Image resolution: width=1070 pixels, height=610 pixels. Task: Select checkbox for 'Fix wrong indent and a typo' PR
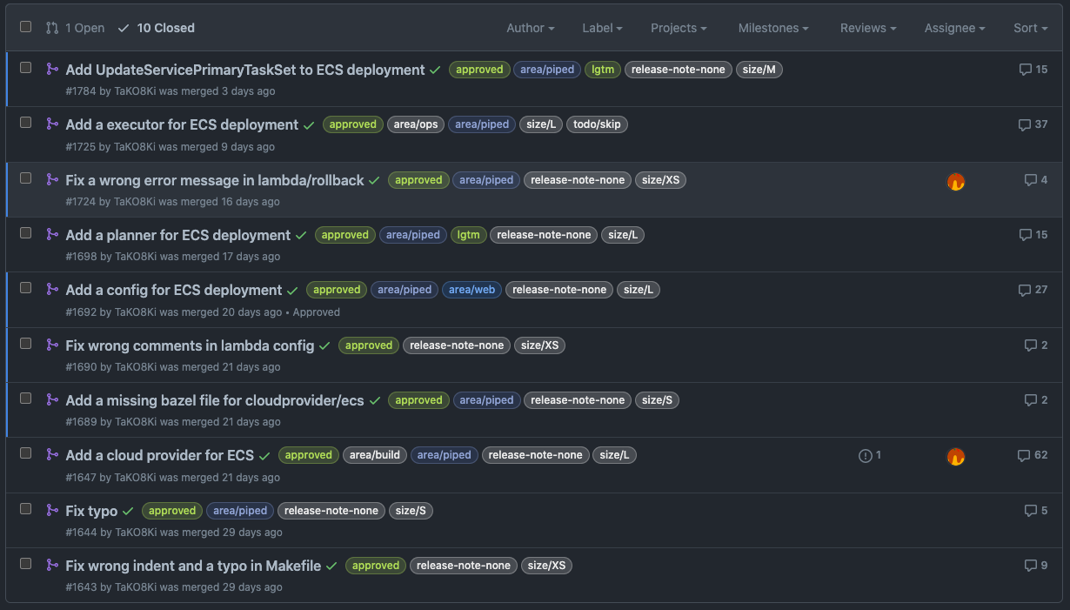(x=26, y=564)
